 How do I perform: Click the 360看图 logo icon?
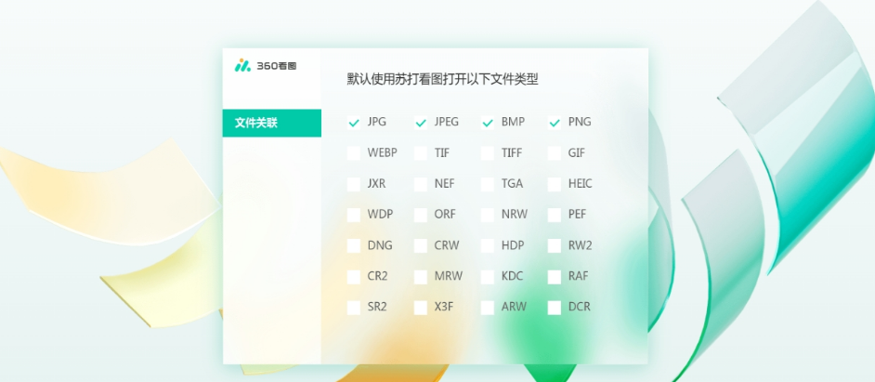(x=242, y=65)
